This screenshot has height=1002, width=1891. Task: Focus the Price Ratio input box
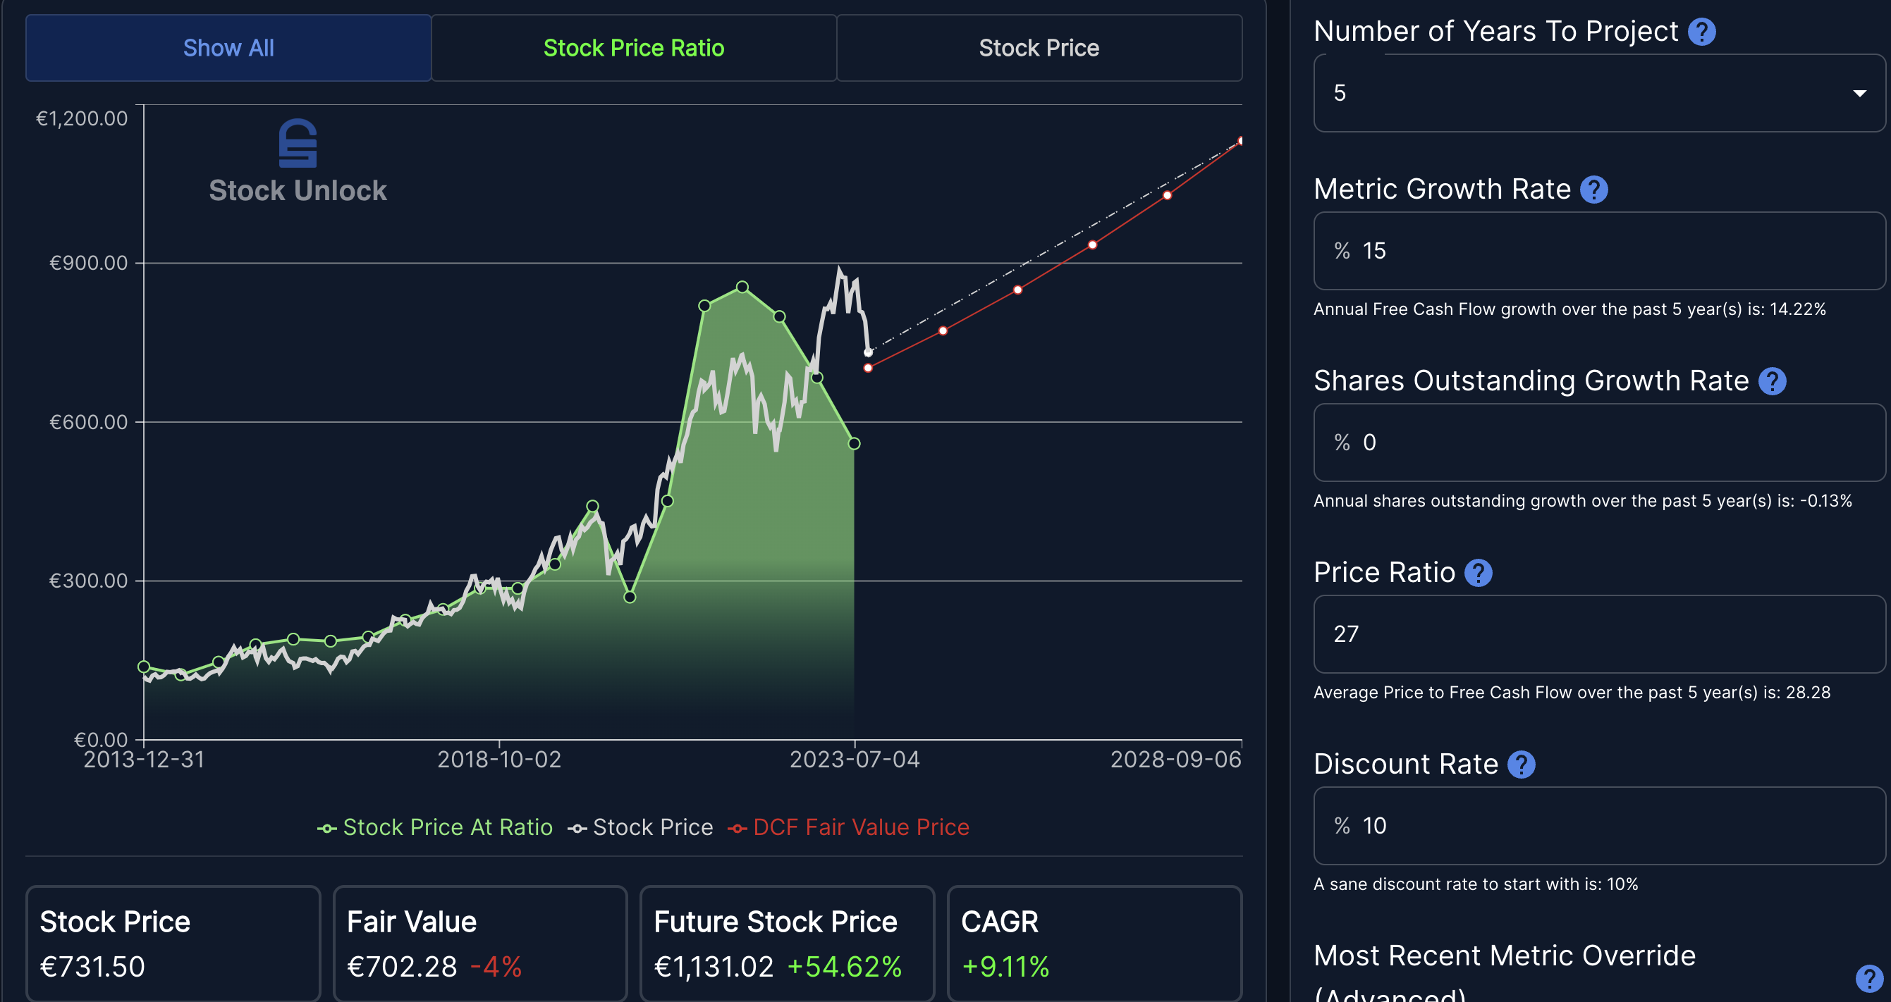1599,633
